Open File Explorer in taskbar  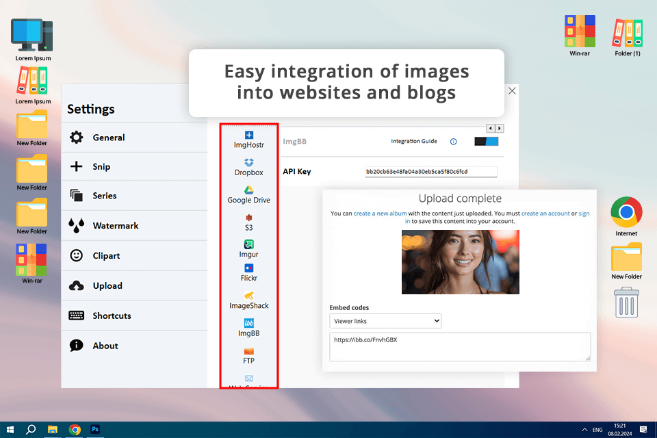click(x=53, y=429)
